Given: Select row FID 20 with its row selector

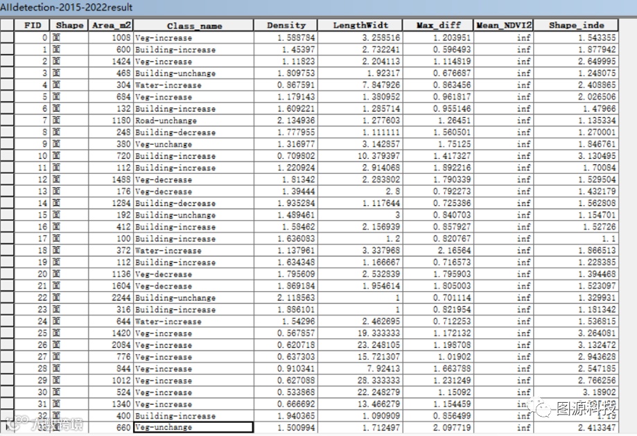Looking at the screenshot, I should [x=7, y=274].
